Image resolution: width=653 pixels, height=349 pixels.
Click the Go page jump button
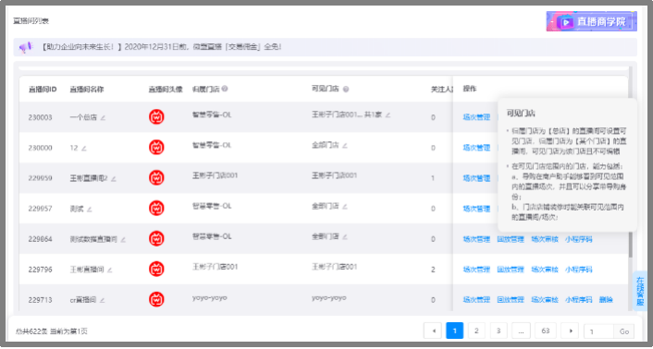623,331
